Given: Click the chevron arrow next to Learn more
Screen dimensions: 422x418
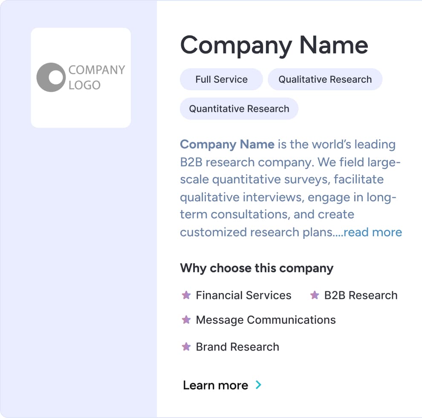Looking at the screenshot, I should [x=258, y=385].
